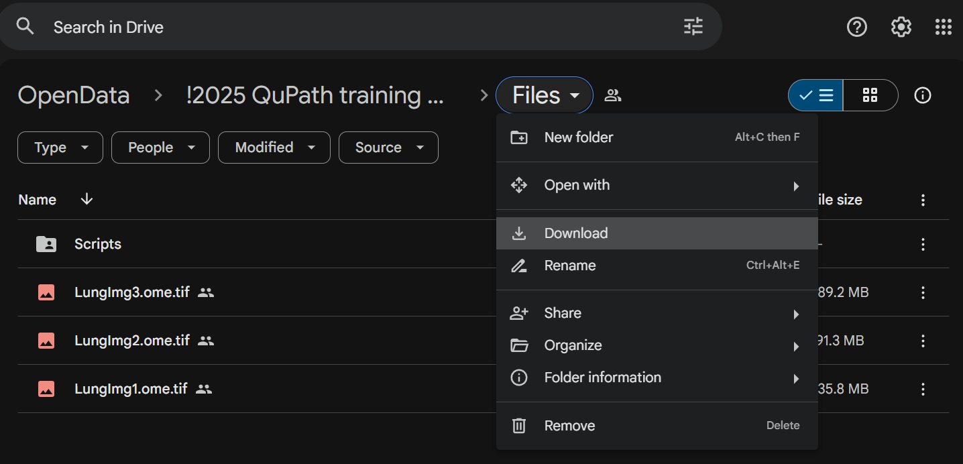Click the advanced search filter options icon
This screenshot has width=963, height=464.
coord(693,27)
